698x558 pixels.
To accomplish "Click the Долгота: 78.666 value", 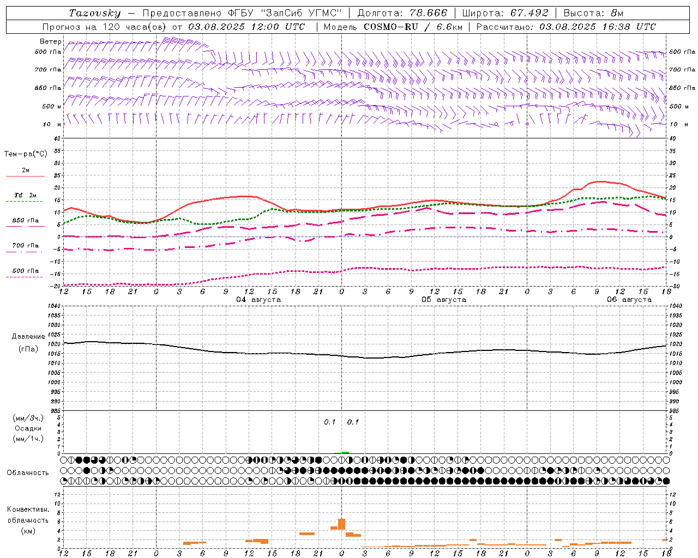I will (402, 13).
